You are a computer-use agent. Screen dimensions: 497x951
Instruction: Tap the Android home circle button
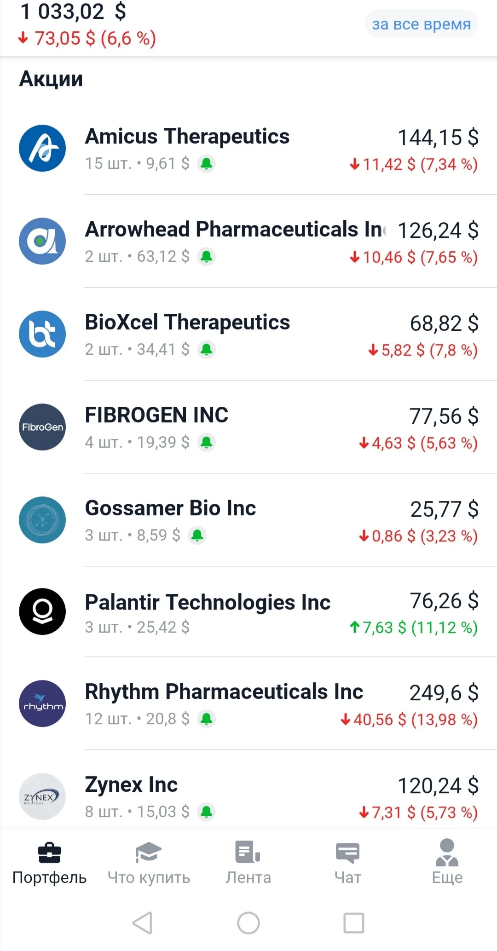pos(248,923)
